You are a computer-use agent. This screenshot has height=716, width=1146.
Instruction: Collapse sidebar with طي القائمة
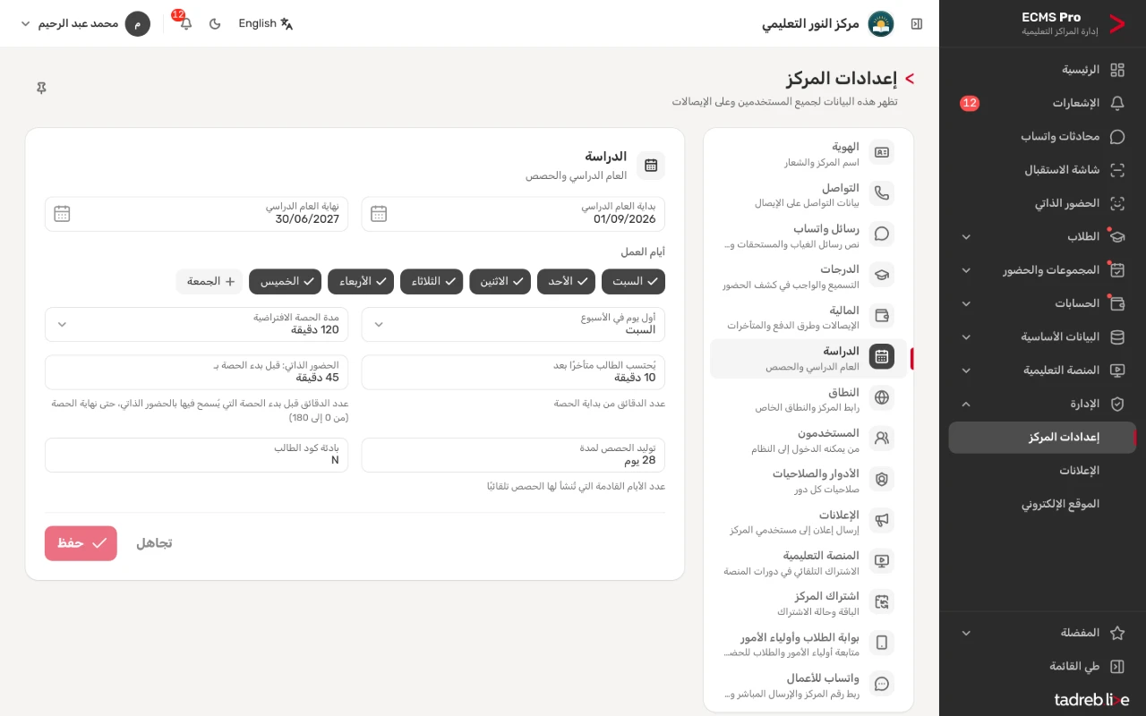[1042, 667]
